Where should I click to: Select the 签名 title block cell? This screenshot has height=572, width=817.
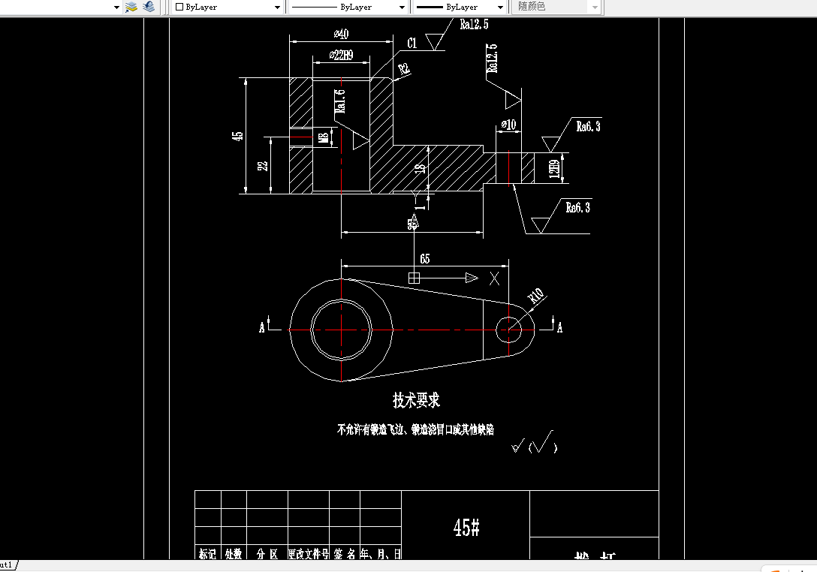345,554
